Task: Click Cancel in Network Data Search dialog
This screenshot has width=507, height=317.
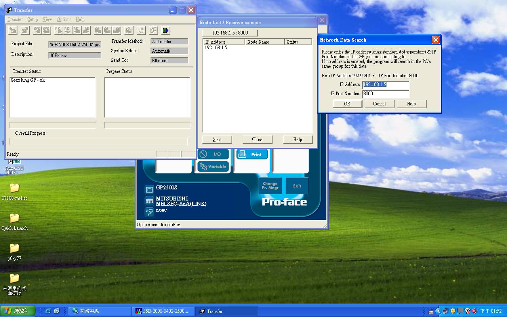Action: pos(379,104)
